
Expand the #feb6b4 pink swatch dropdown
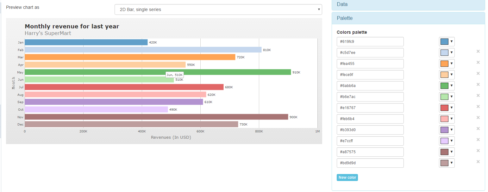click(x=447, y=119)
